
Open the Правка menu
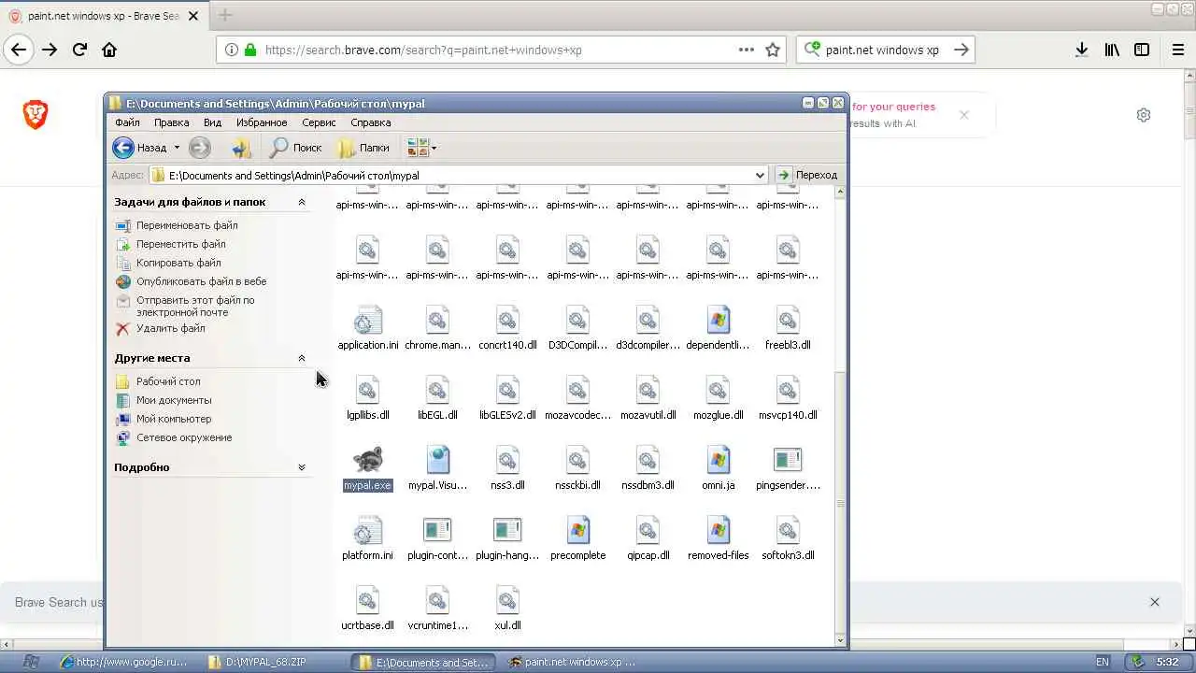pos(171,122)
